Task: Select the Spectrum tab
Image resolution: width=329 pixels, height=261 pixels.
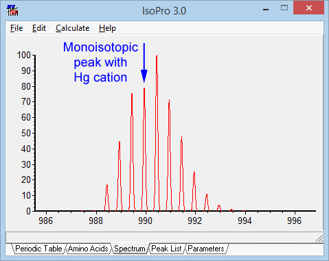Action: point(130,249)
